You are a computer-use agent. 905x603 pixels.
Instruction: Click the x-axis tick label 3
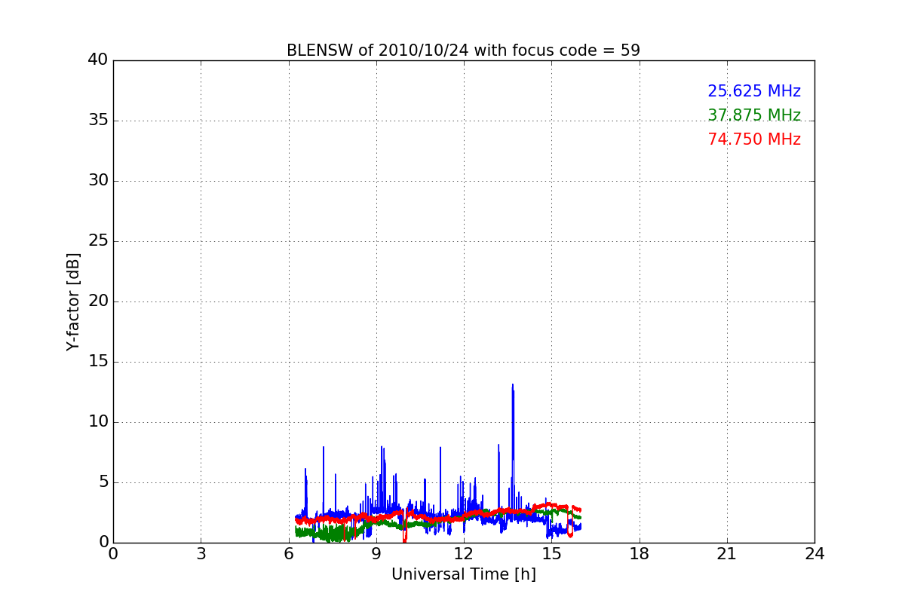[x=201, y=554]
